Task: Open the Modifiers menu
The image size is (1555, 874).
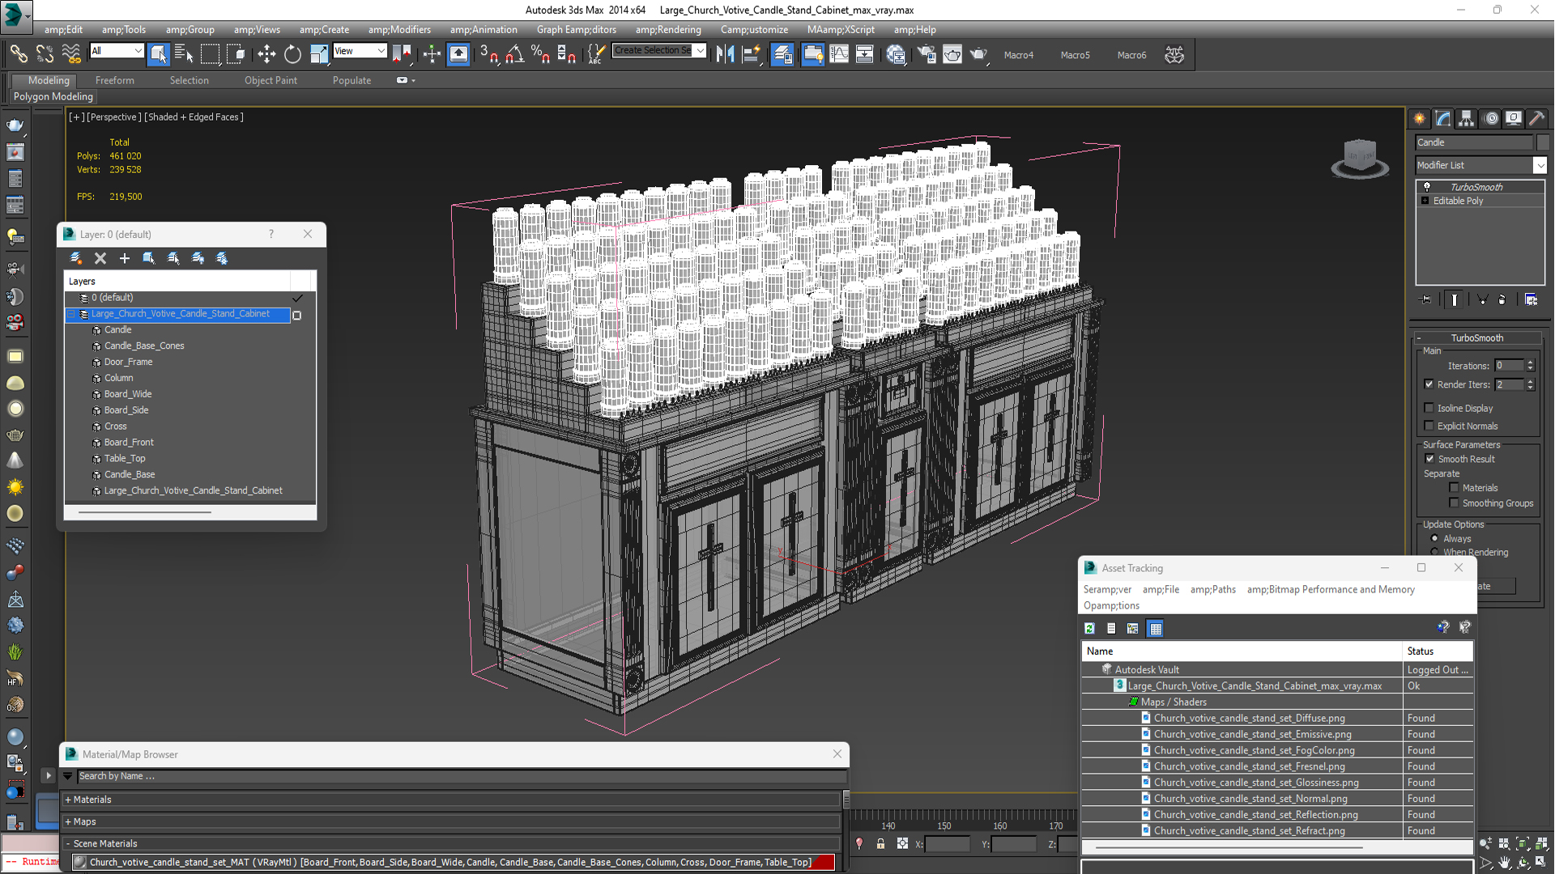Action: pyautogui.click(x=400, y=30)
